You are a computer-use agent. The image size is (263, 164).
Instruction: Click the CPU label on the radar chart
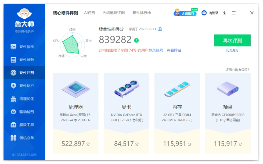point(56,41)
